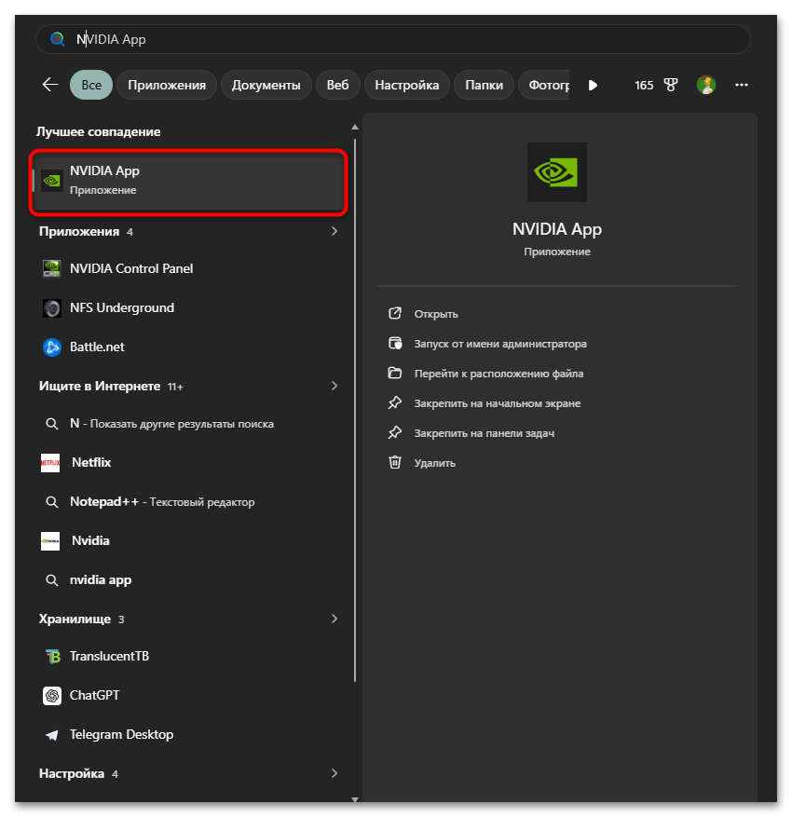Image resolution: width=792 pixels, height=817 pixels.
Task: Click the NFS Underground icon
Action: pos(51,308)
